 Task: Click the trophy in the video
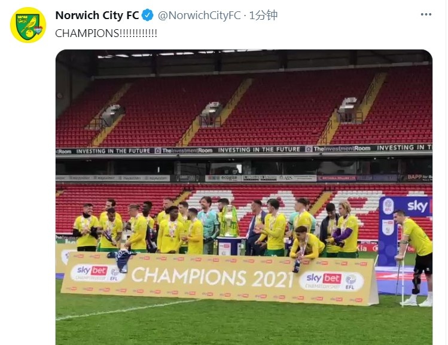[x=229, y=221]
